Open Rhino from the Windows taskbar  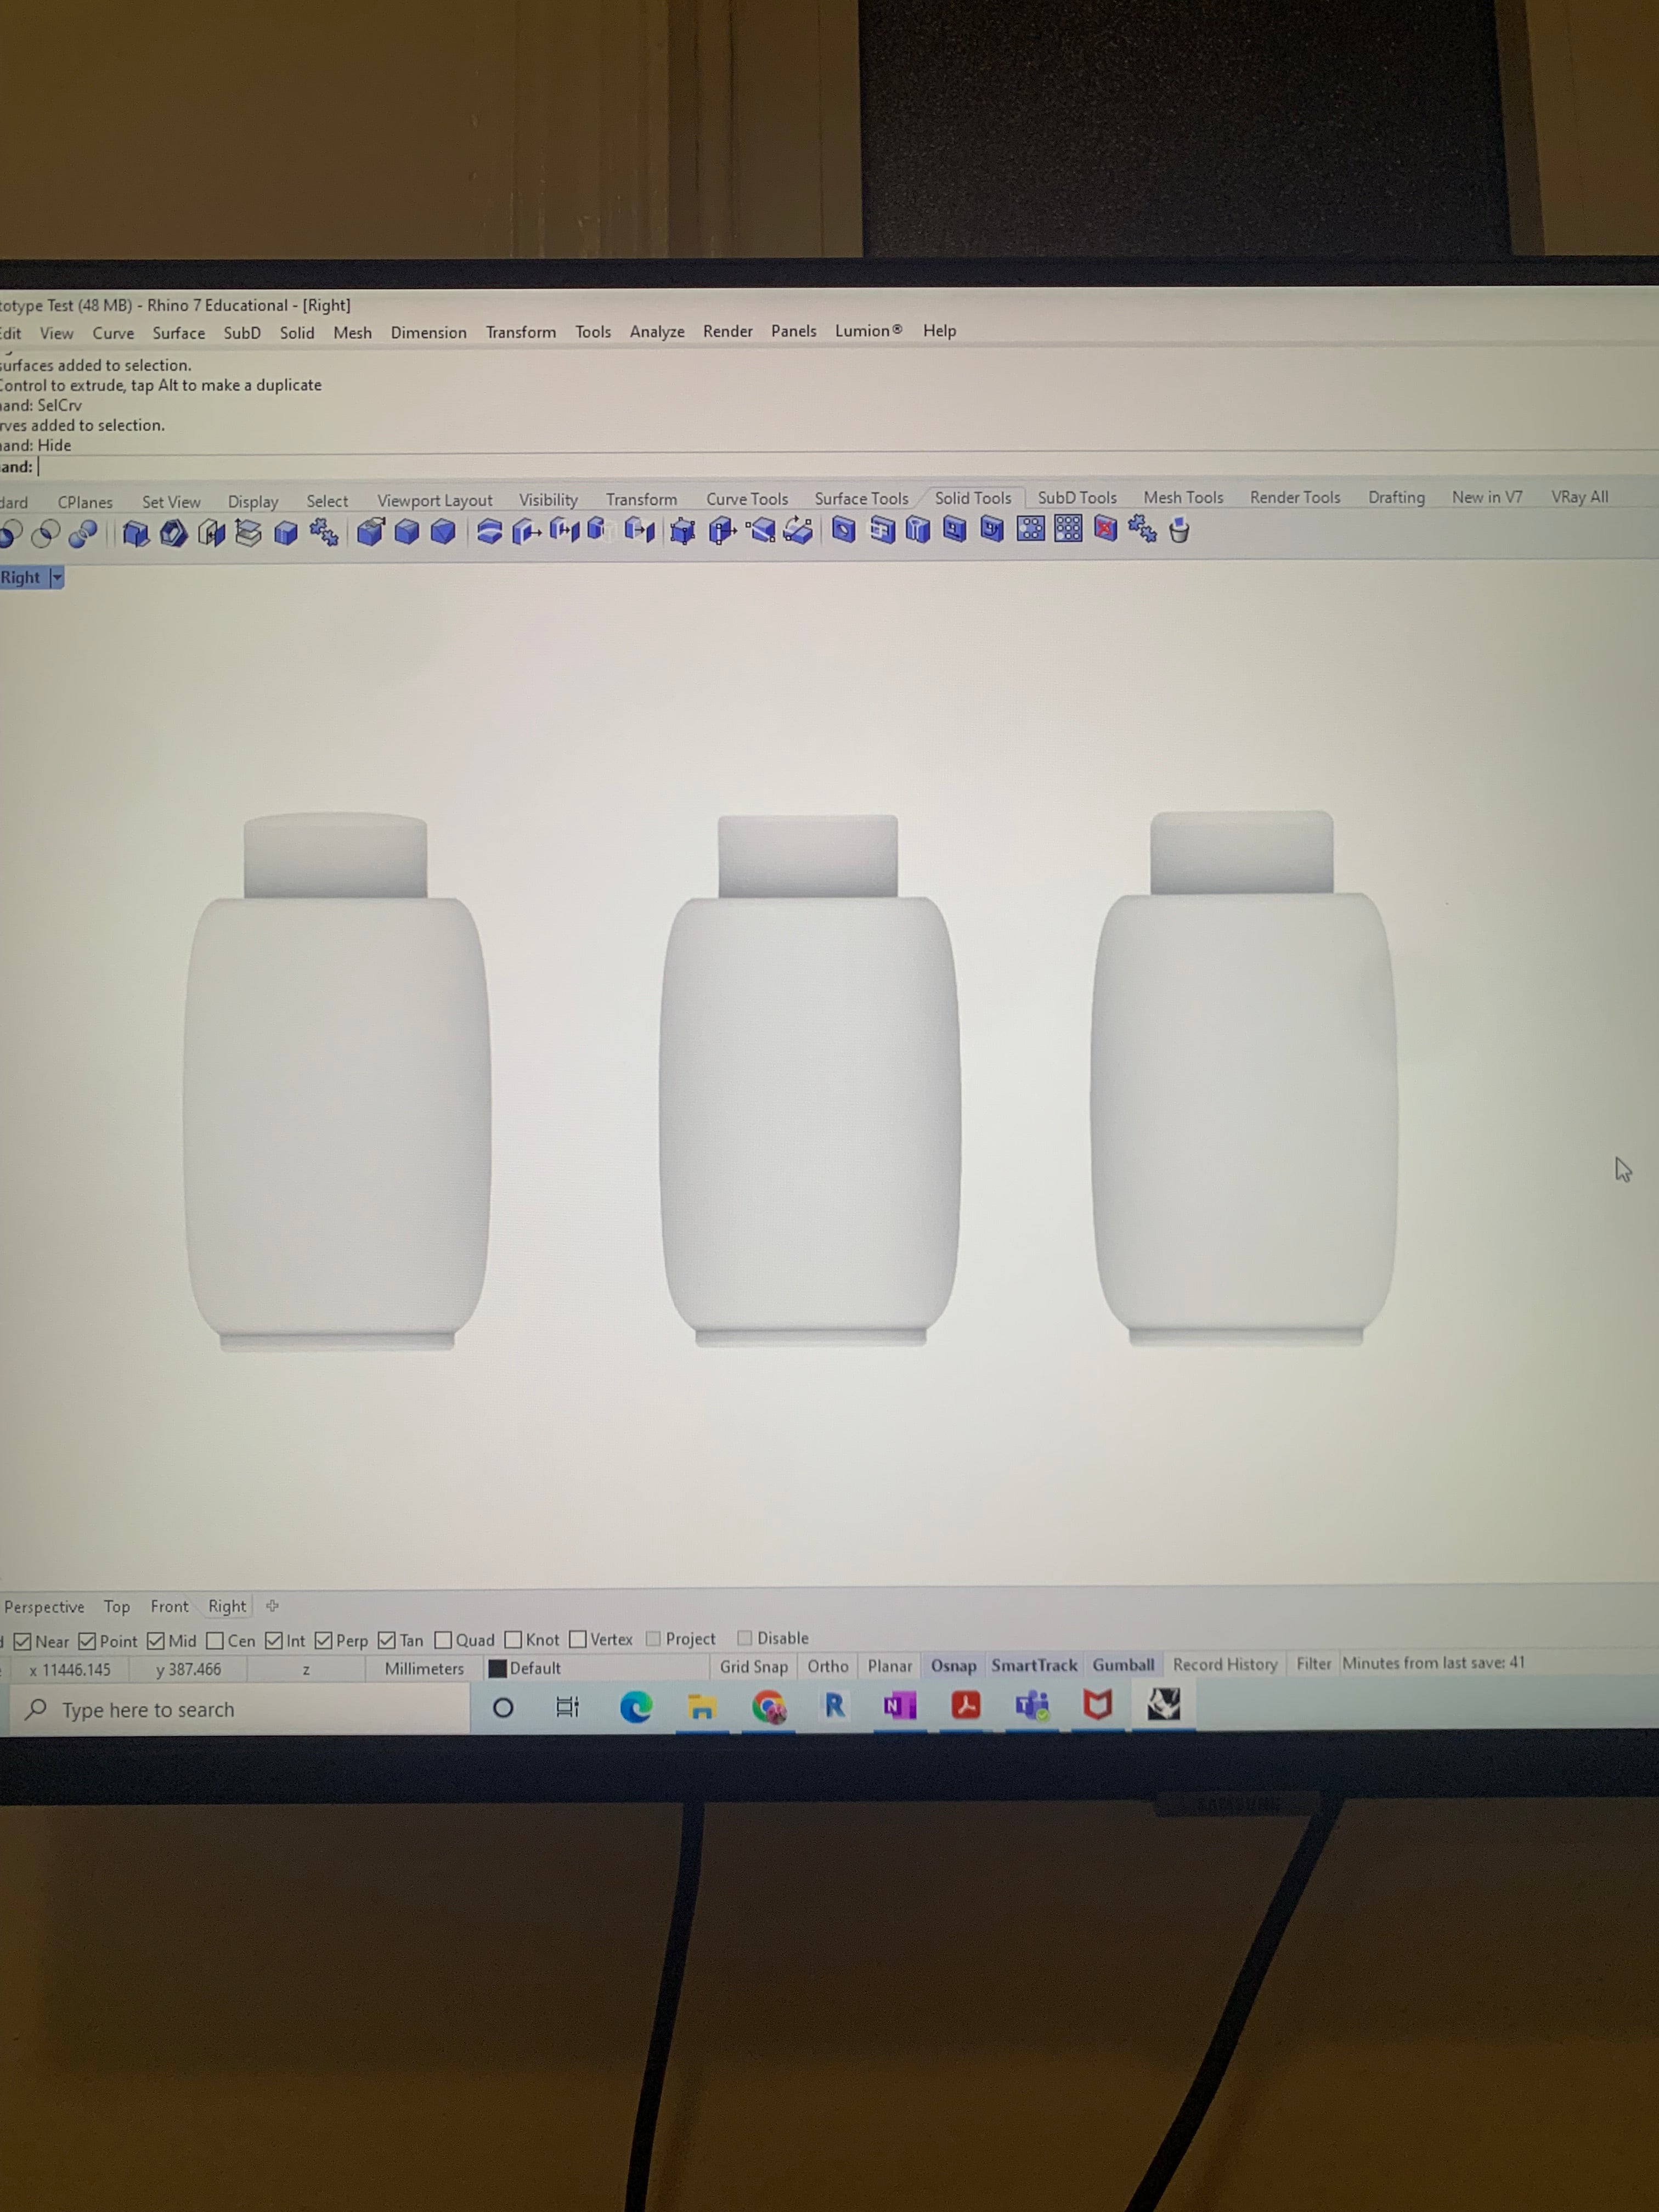1163,1704
